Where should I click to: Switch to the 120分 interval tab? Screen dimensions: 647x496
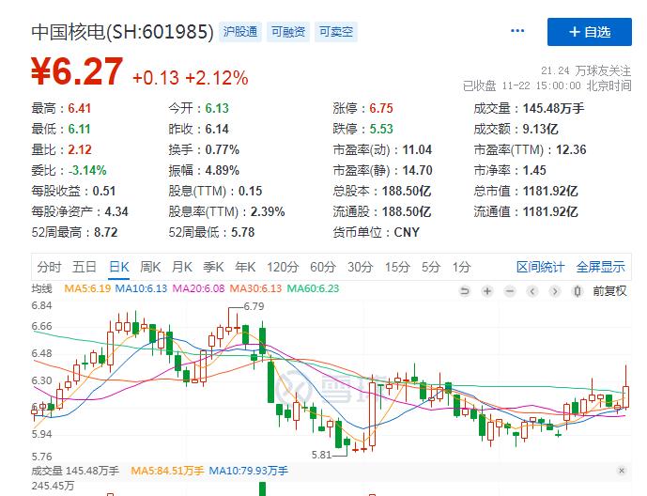coord(283,267)
